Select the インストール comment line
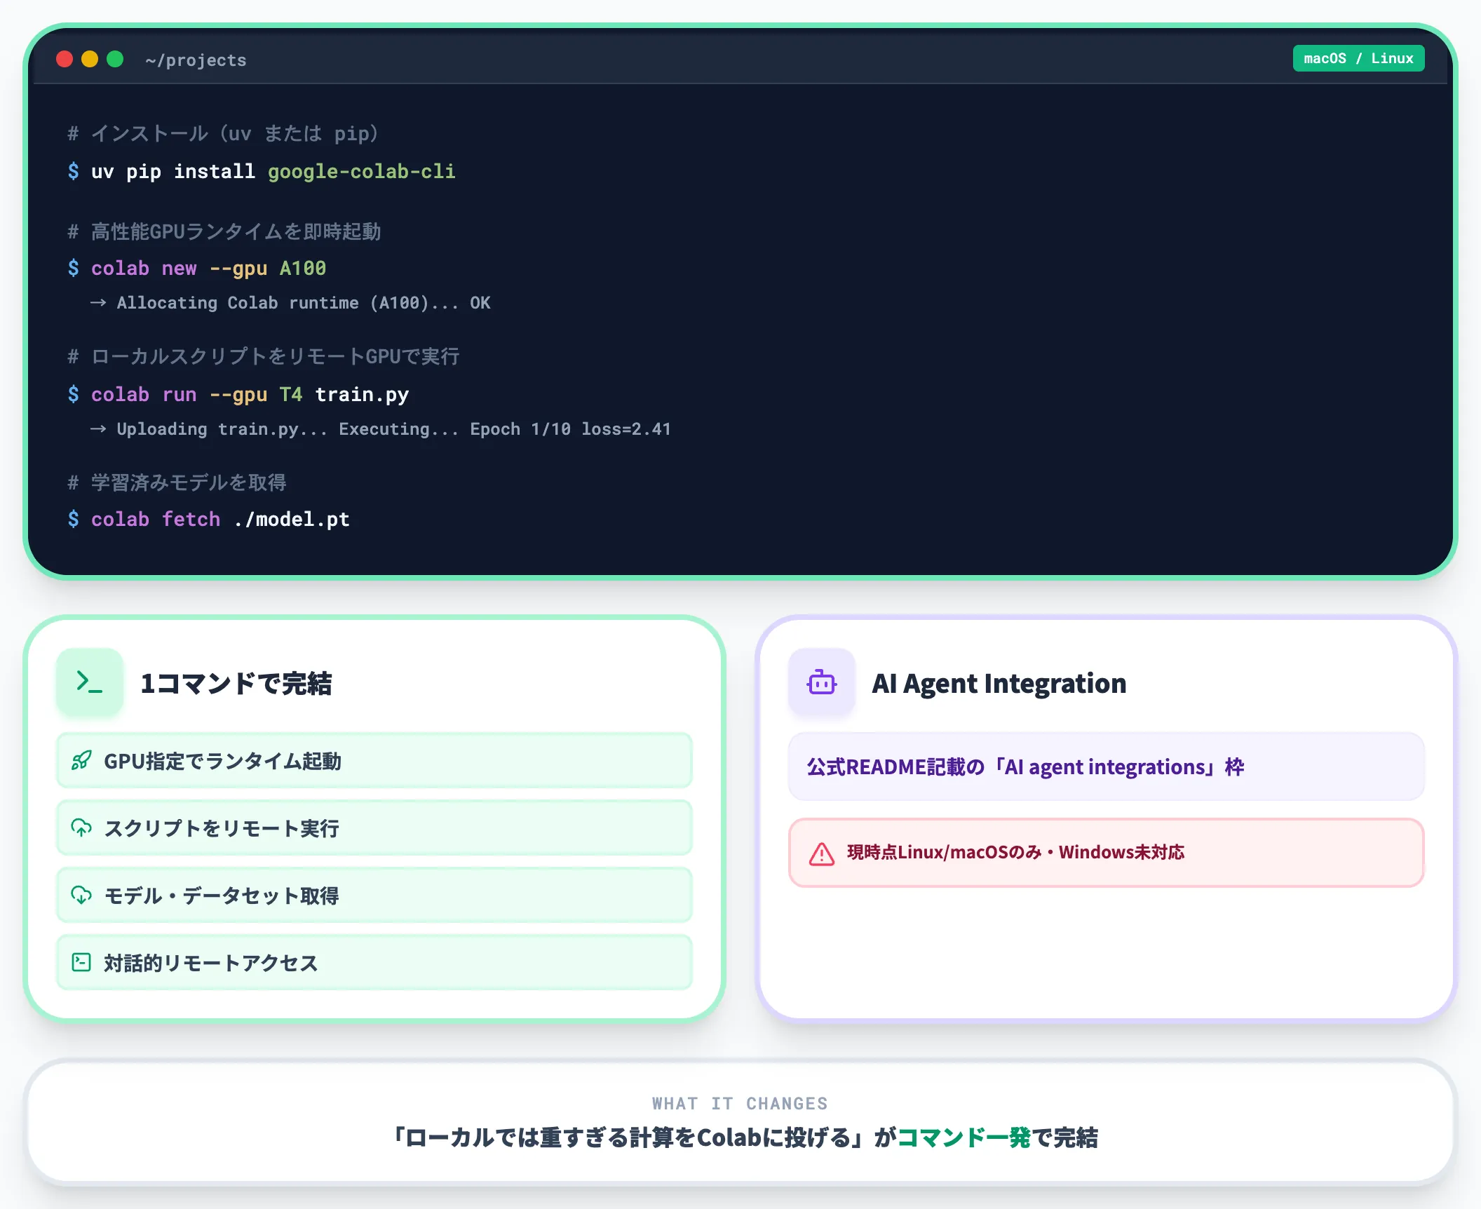 click(x=223, y=133)
